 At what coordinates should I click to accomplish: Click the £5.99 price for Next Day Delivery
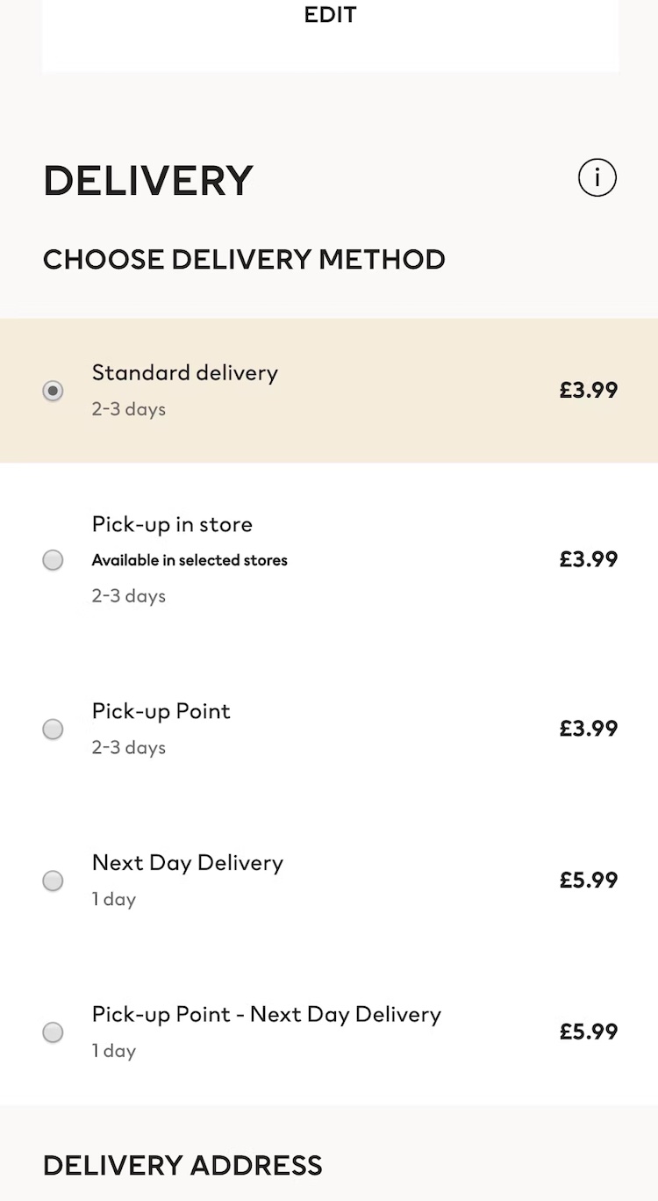pos(589,880)
